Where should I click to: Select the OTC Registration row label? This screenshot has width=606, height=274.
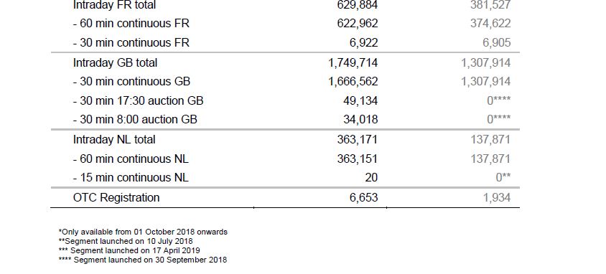click(x=116, y=197)
